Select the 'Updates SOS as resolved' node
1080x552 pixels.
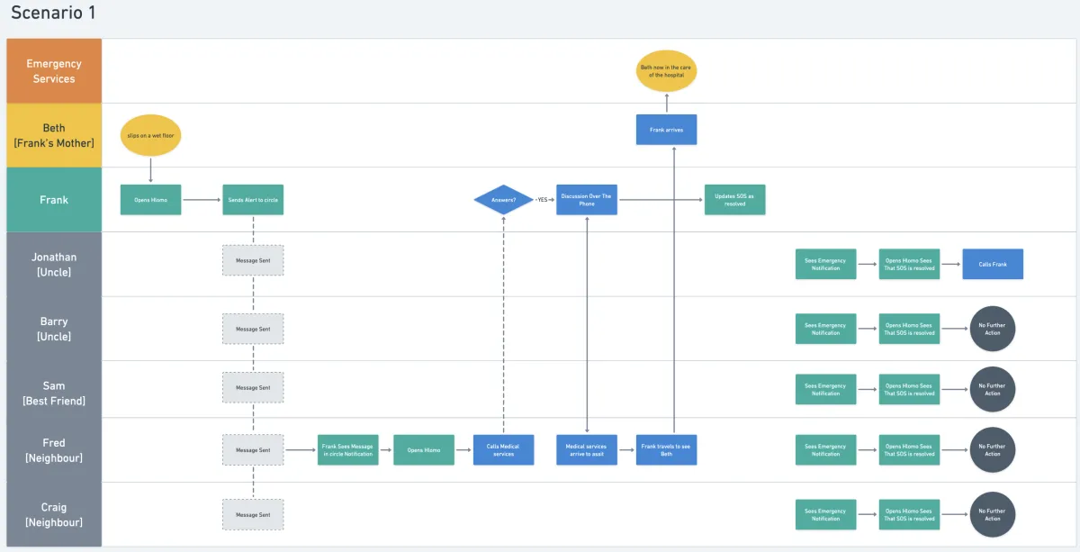tap(735, 200)
